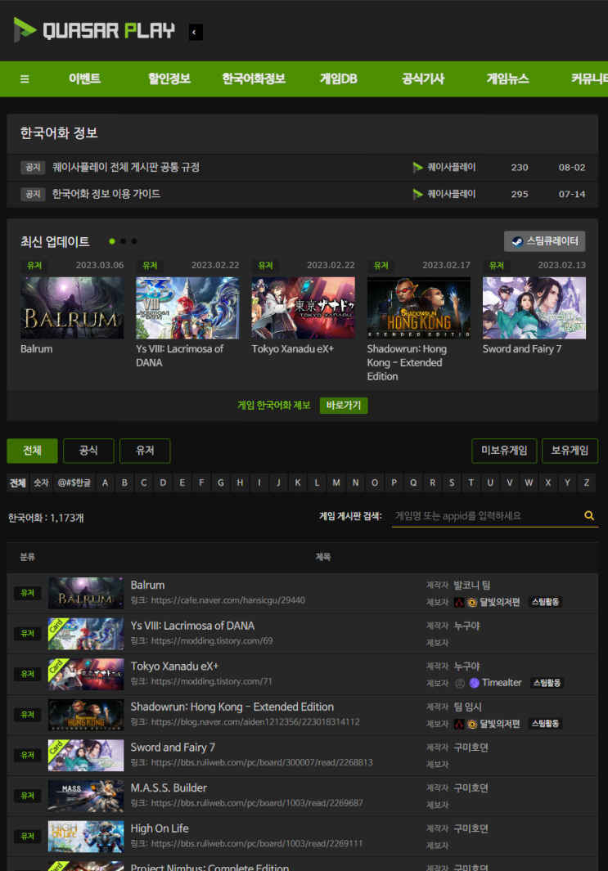Click the 스팀큐레이터 button
Image resolution: width=608 pixels, height=871 pixels.
click(x=544, y=241)
